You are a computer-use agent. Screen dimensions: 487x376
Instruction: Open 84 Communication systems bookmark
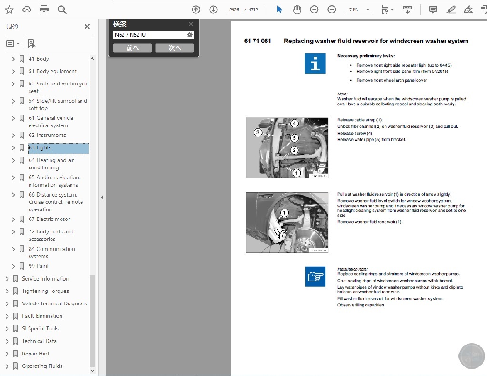coord(52,252)
